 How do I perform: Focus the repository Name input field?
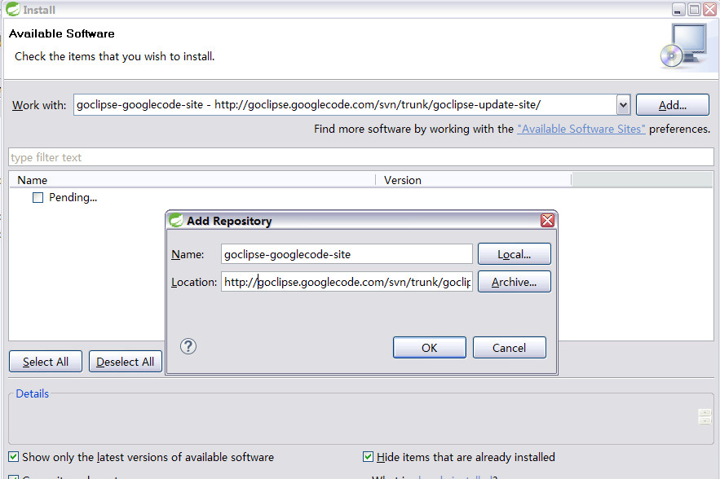347,254
